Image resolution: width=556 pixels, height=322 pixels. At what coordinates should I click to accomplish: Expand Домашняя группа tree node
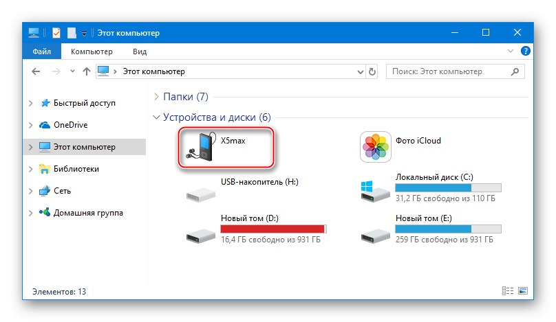(x=31, y=213)
